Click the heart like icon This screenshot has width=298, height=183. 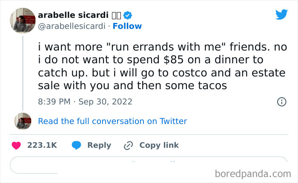click(x=16, y=145)
